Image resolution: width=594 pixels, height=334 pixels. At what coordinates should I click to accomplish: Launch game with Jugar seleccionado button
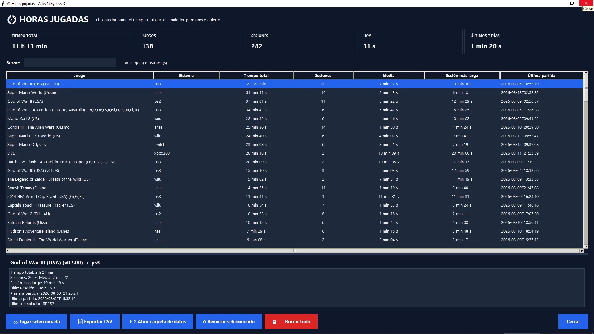coord(37,322)
